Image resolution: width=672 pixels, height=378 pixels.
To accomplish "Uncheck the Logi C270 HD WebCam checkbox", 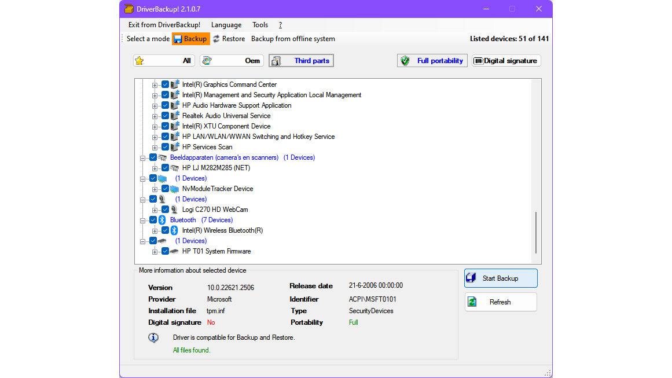I will pyautogui.click(x=165, y=210).
